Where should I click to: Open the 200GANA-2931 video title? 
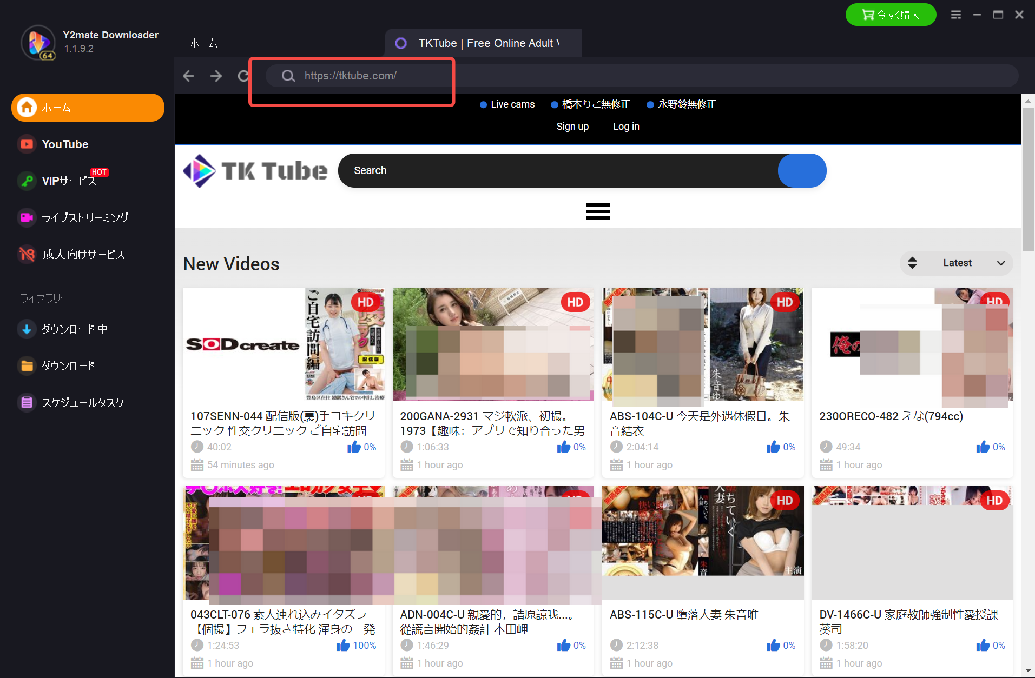click(492, 423)
